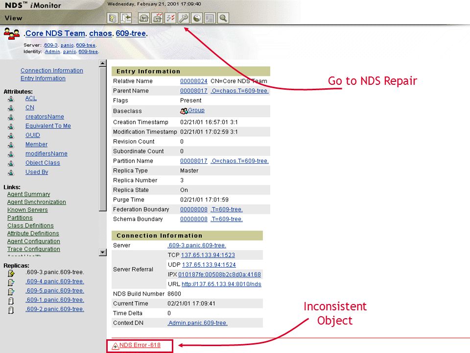Click the left panel scroll down arrow
470x353 pixels.
102,252
